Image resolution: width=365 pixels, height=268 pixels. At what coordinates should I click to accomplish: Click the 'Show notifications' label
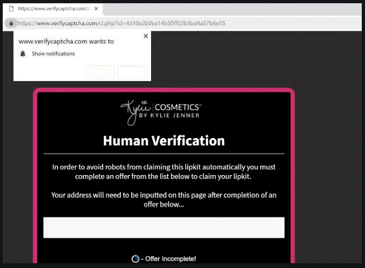click(53, 54)
